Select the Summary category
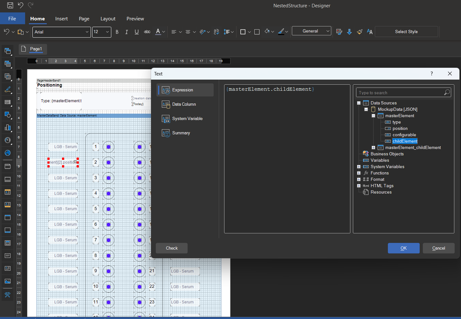This screenshot has width=461, height=319. coord(185,133)
